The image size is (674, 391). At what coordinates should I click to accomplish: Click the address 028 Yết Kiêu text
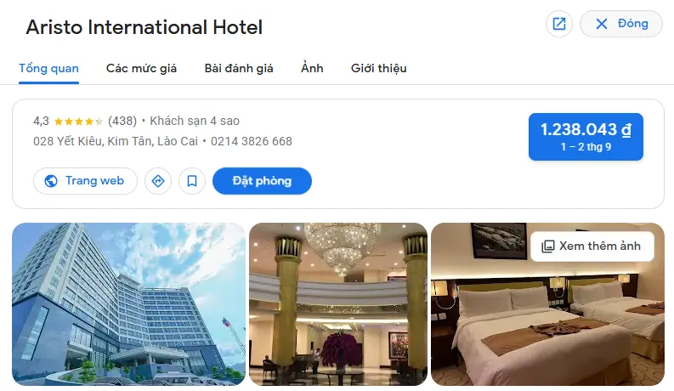coord(116,141)
